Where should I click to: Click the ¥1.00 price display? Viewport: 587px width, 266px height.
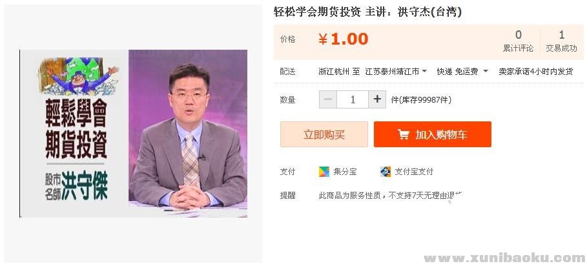[344, 39]
